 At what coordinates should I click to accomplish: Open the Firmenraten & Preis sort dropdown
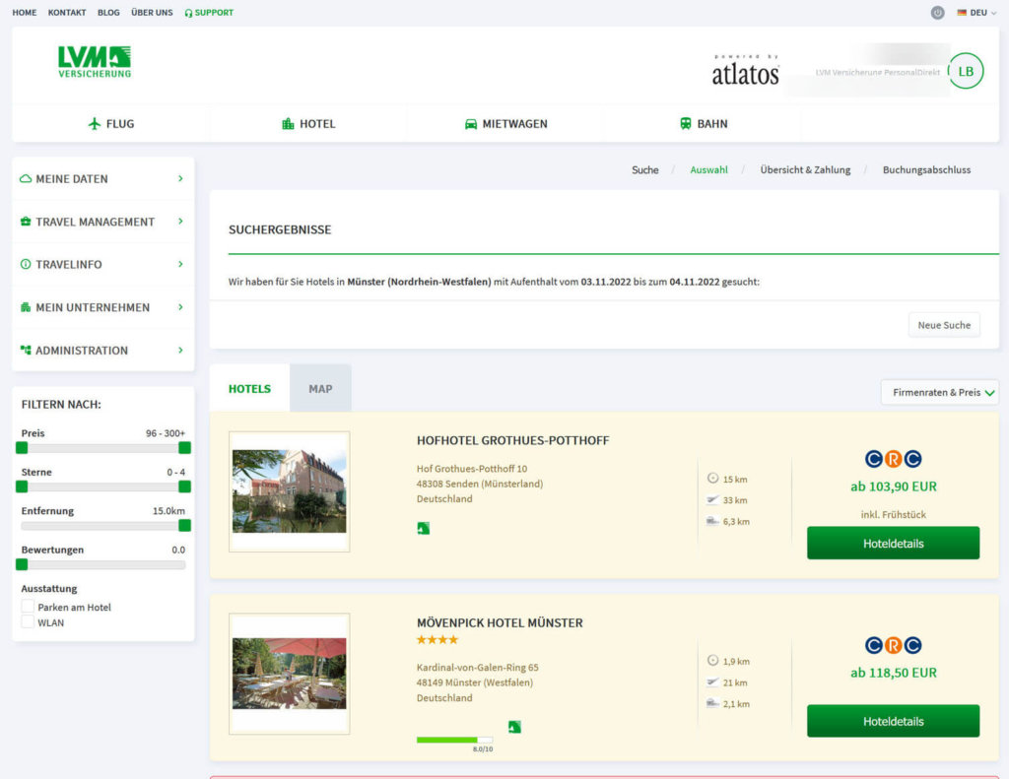(939, 392)
